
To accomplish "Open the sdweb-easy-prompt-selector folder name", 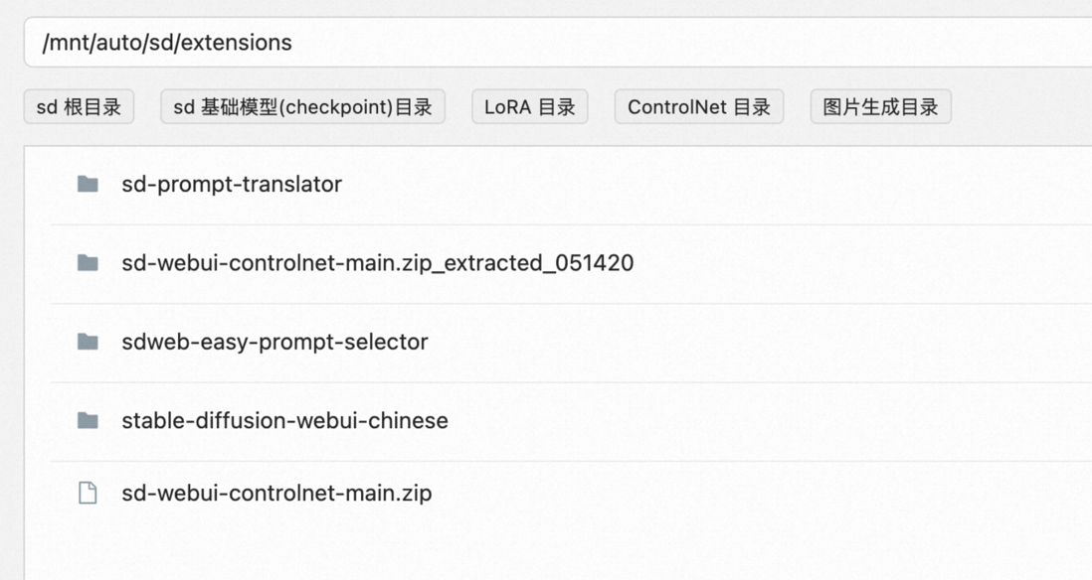I will pyautogui.click(x=274, y=342).
